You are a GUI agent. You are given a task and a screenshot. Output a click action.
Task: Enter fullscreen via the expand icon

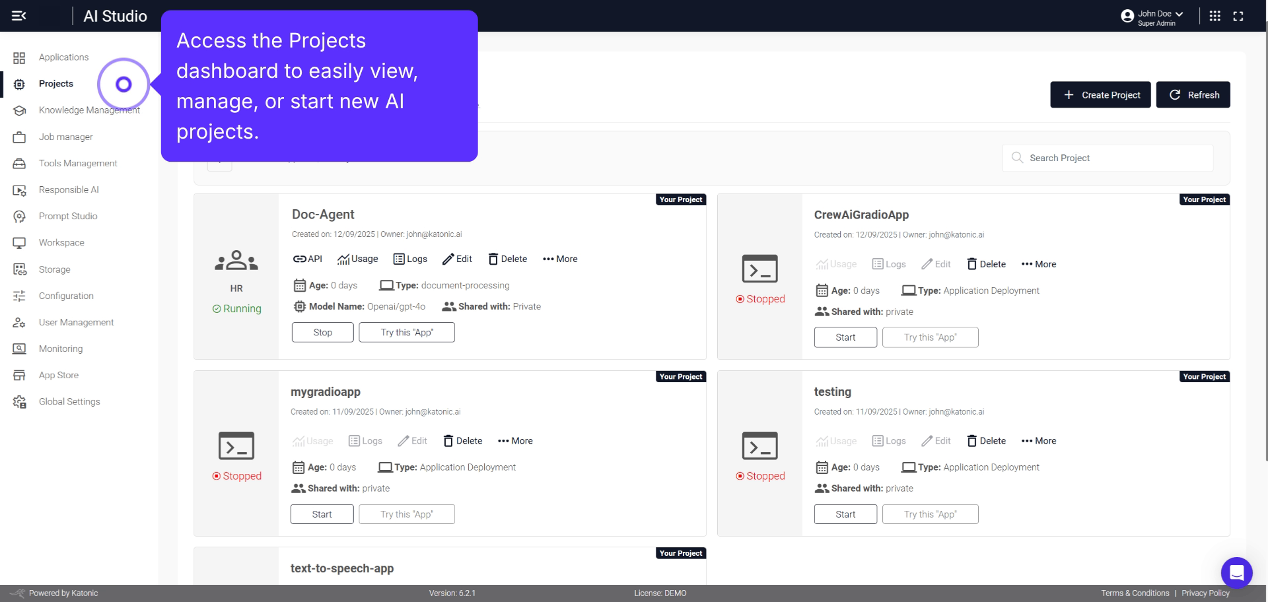(x=1238, y=16)
